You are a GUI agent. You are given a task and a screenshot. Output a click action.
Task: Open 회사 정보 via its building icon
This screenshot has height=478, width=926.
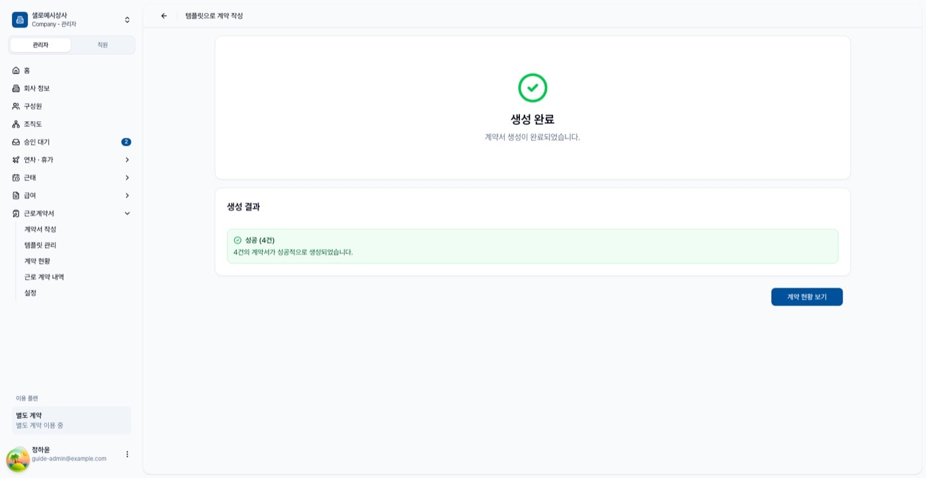(16, 88)
